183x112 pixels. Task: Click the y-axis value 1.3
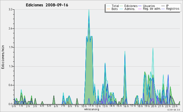point(10,66)
